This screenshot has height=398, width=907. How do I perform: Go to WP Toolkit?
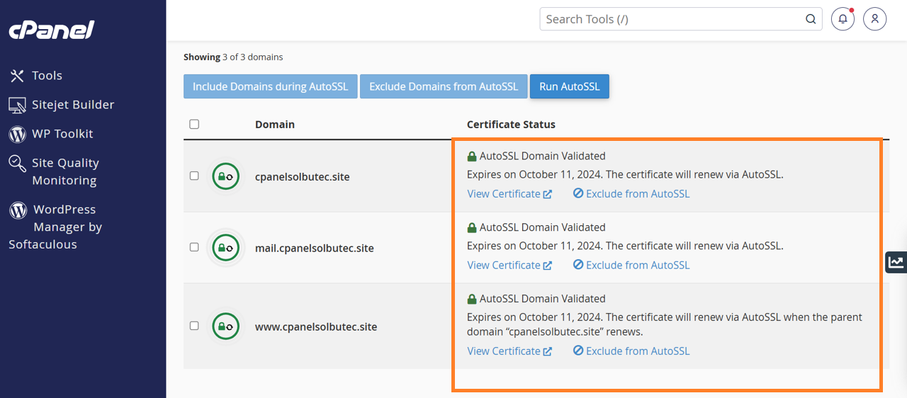pos(62,134)
